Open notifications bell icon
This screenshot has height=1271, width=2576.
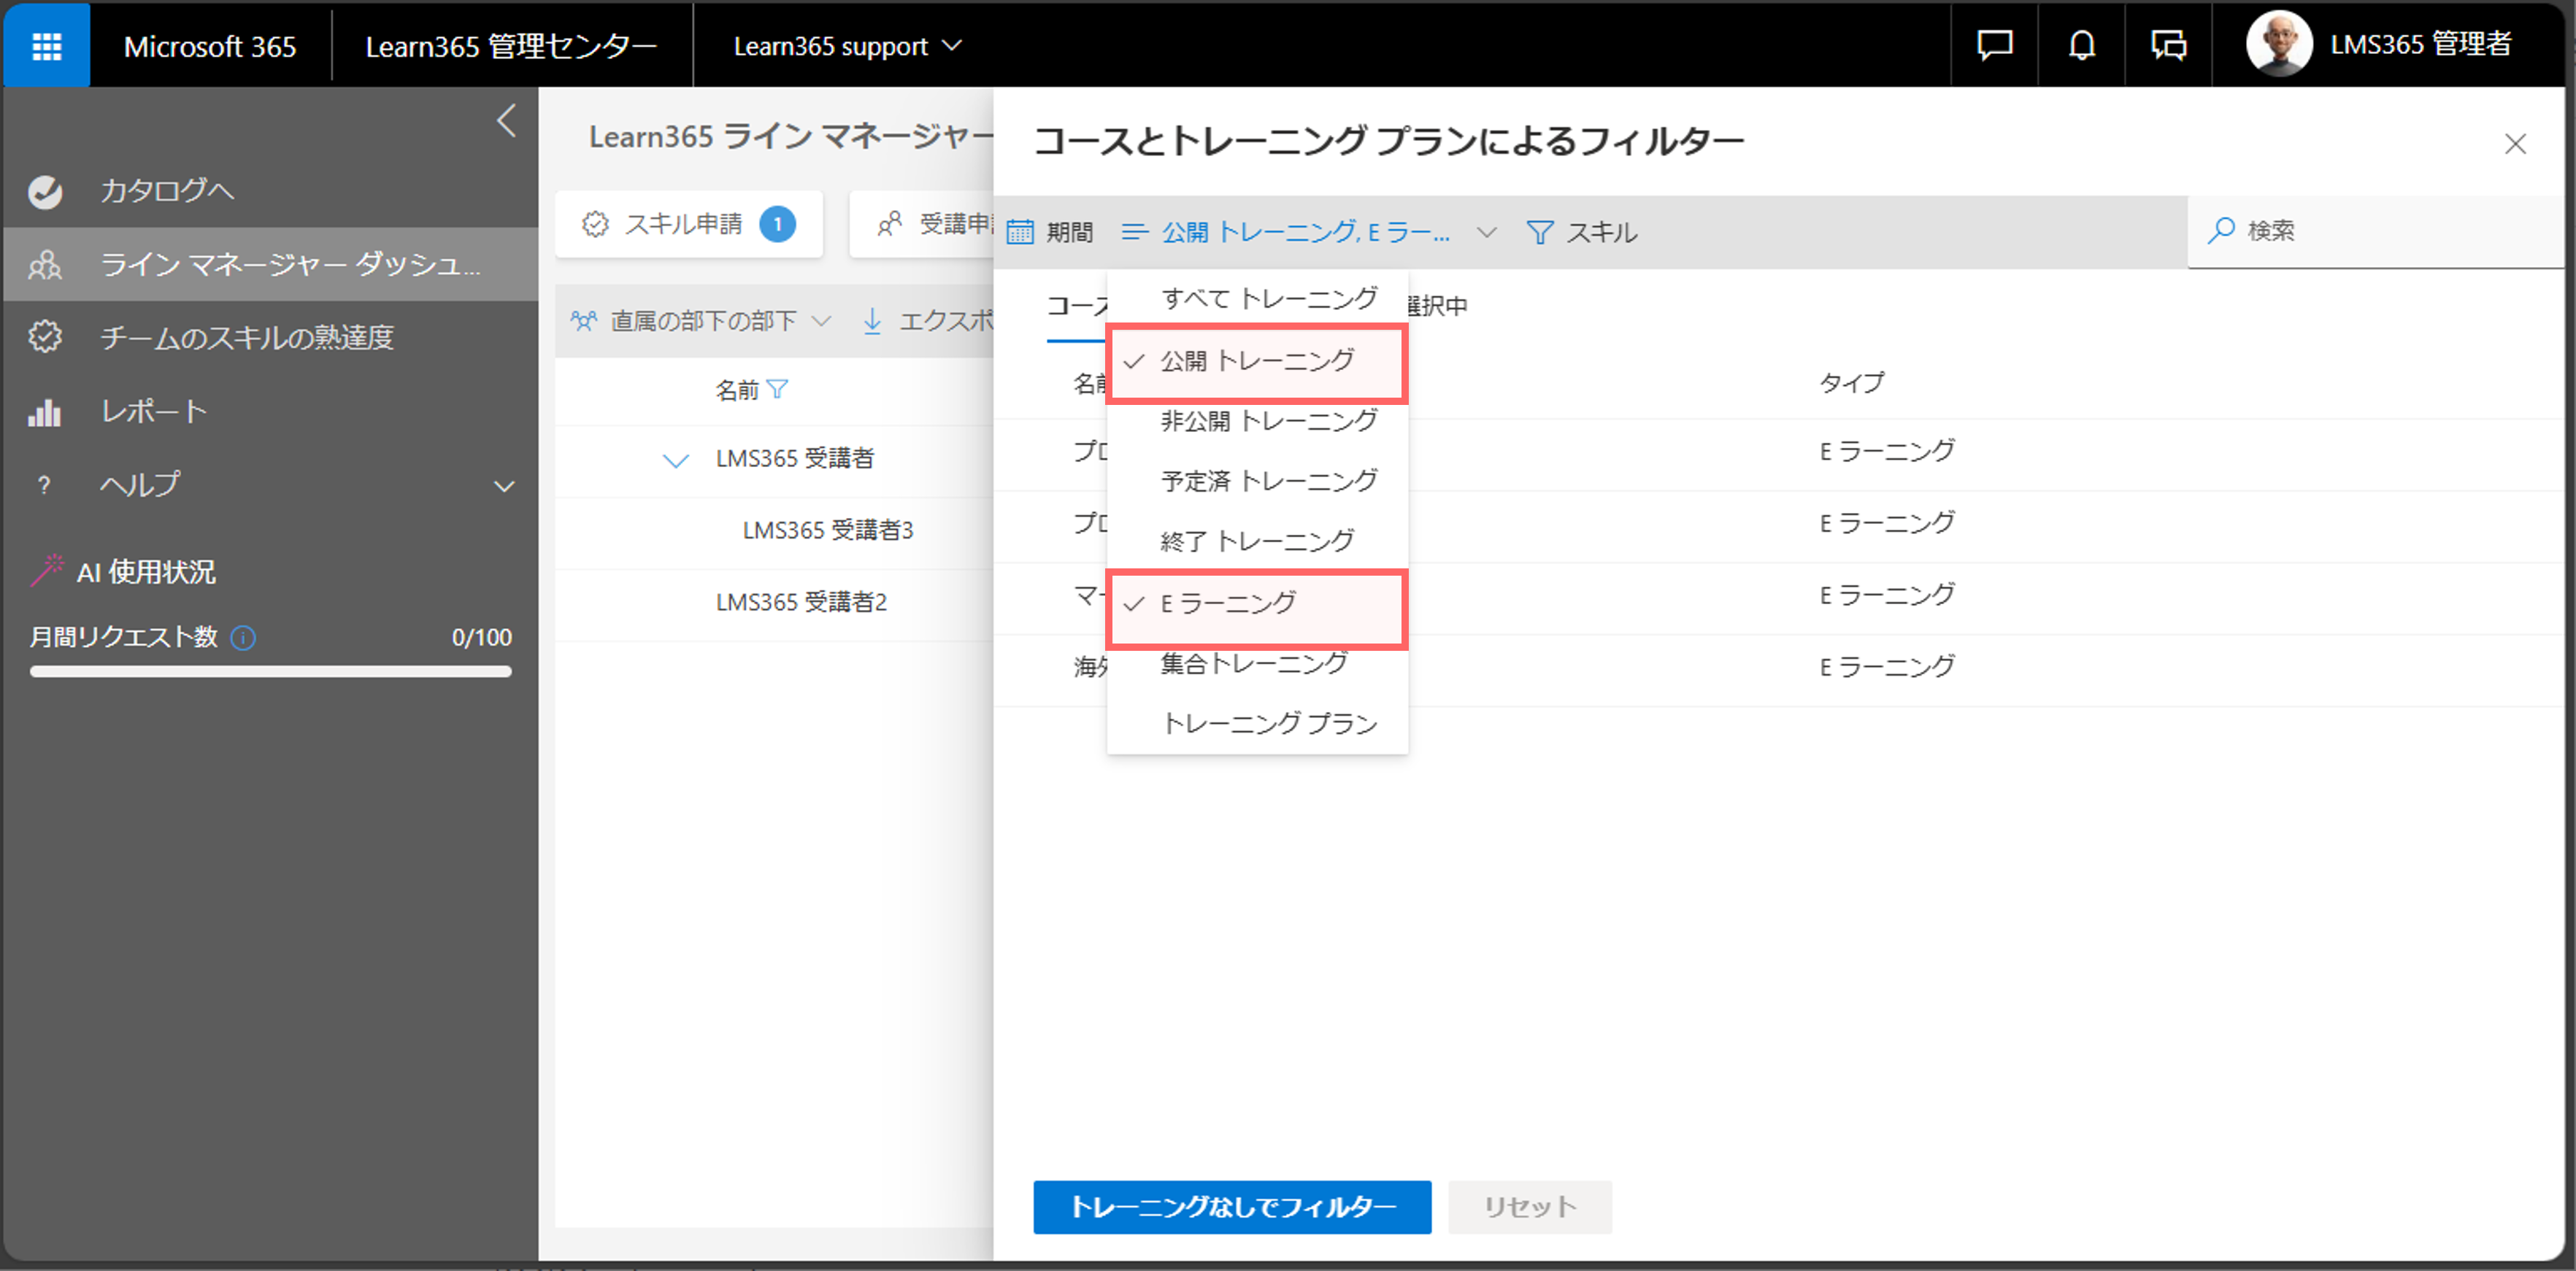[2081, 45]
